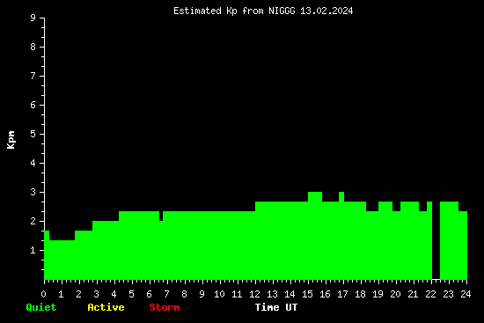Click the y-axis value 3
The height and width of the screenshot is (323, 484).
[33, 192]
